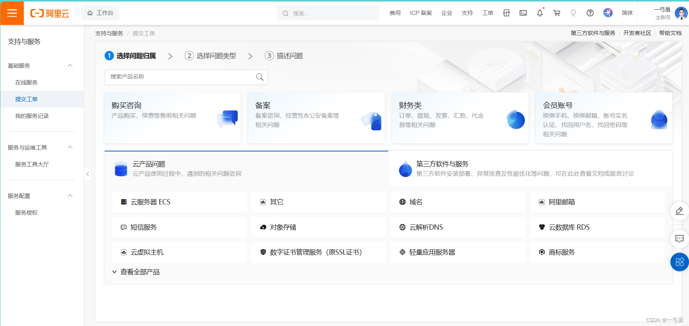Open the floating chat message icon
The height and width of the screenshot is (326, 689).
[679, 239]
